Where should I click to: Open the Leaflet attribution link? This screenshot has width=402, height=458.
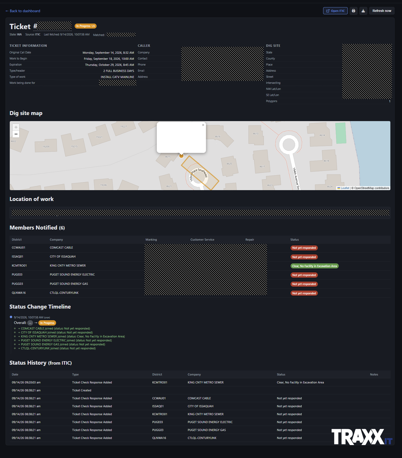(x=345, y=188)
